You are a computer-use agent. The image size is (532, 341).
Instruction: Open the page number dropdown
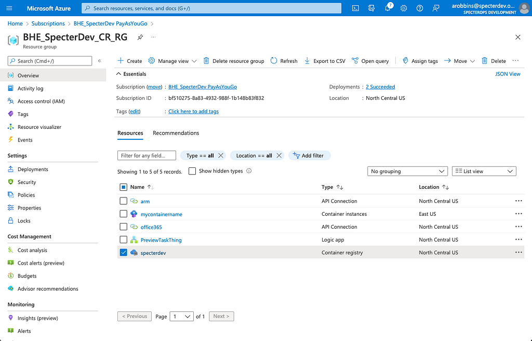(181, 316)
